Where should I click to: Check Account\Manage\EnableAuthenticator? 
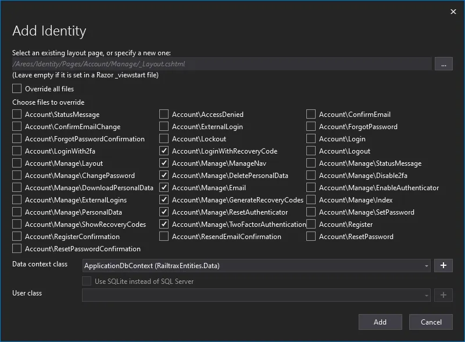point(311,187)
